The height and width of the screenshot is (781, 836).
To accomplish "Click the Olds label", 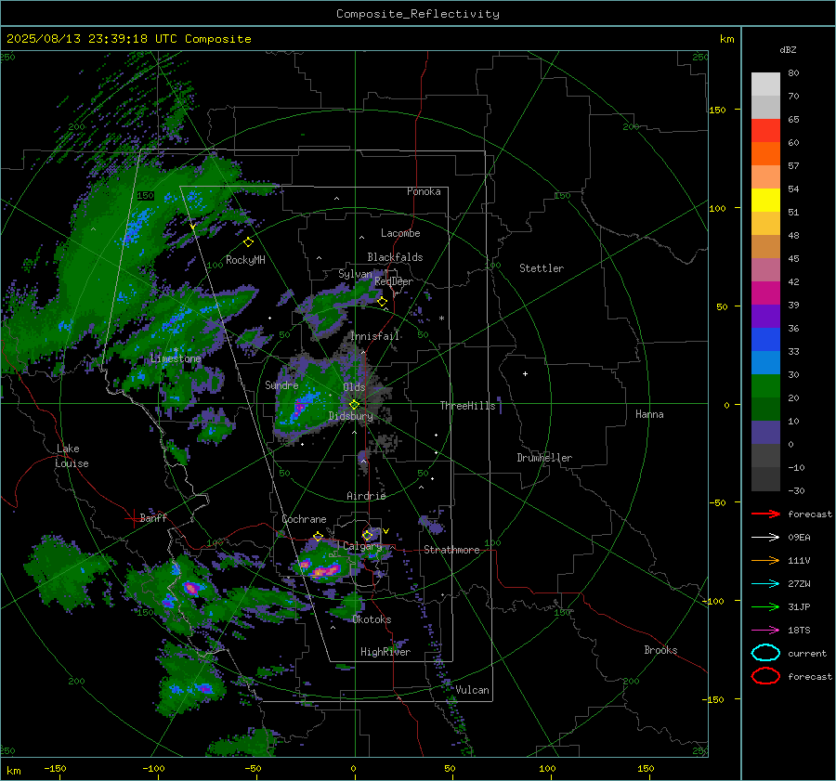I will [x=354, y=386].
